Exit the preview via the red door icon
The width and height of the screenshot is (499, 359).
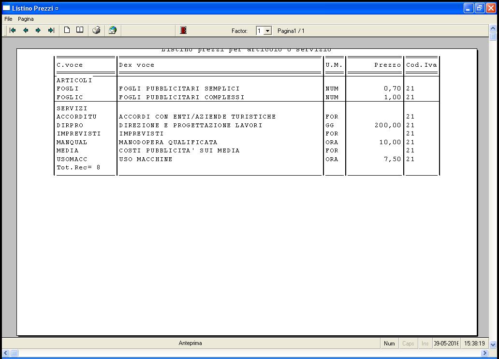[183, 30]
